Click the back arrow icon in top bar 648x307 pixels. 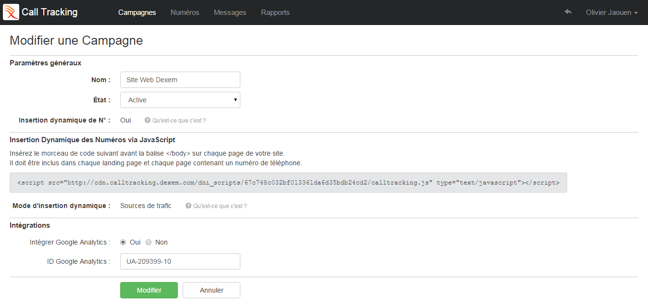pos(568,12)
